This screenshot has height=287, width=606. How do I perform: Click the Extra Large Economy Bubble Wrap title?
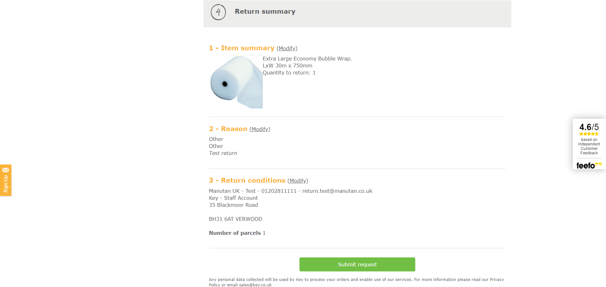pos(307,59)
